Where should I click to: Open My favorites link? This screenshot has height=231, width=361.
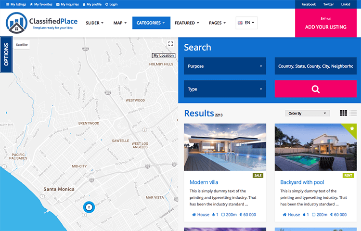pyautogui.click(x=41, y=4)
